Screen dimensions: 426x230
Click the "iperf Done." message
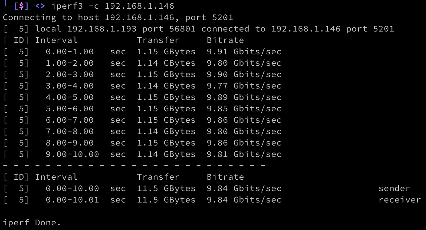pos(32,223)
